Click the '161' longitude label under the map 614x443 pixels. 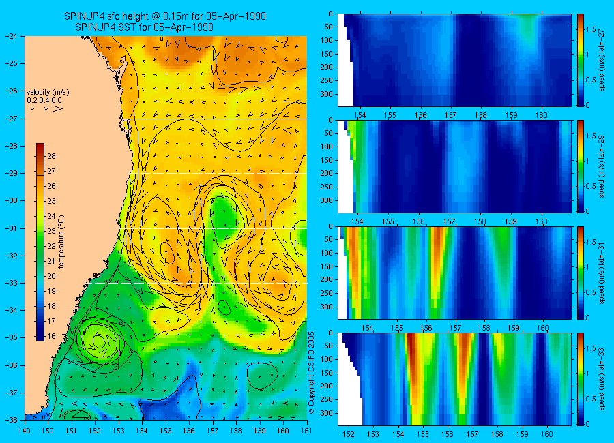point(306,431)
